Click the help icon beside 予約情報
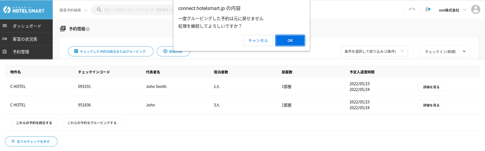The image size is (485, 151). click(88, 29)
